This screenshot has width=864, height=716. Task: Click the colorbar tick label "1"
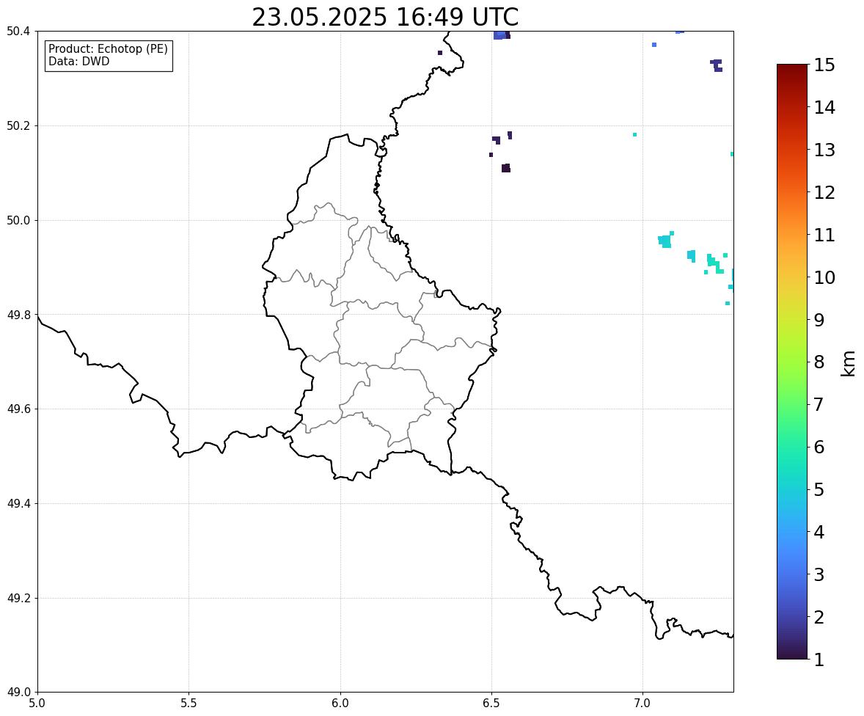(x=819, y=660)
